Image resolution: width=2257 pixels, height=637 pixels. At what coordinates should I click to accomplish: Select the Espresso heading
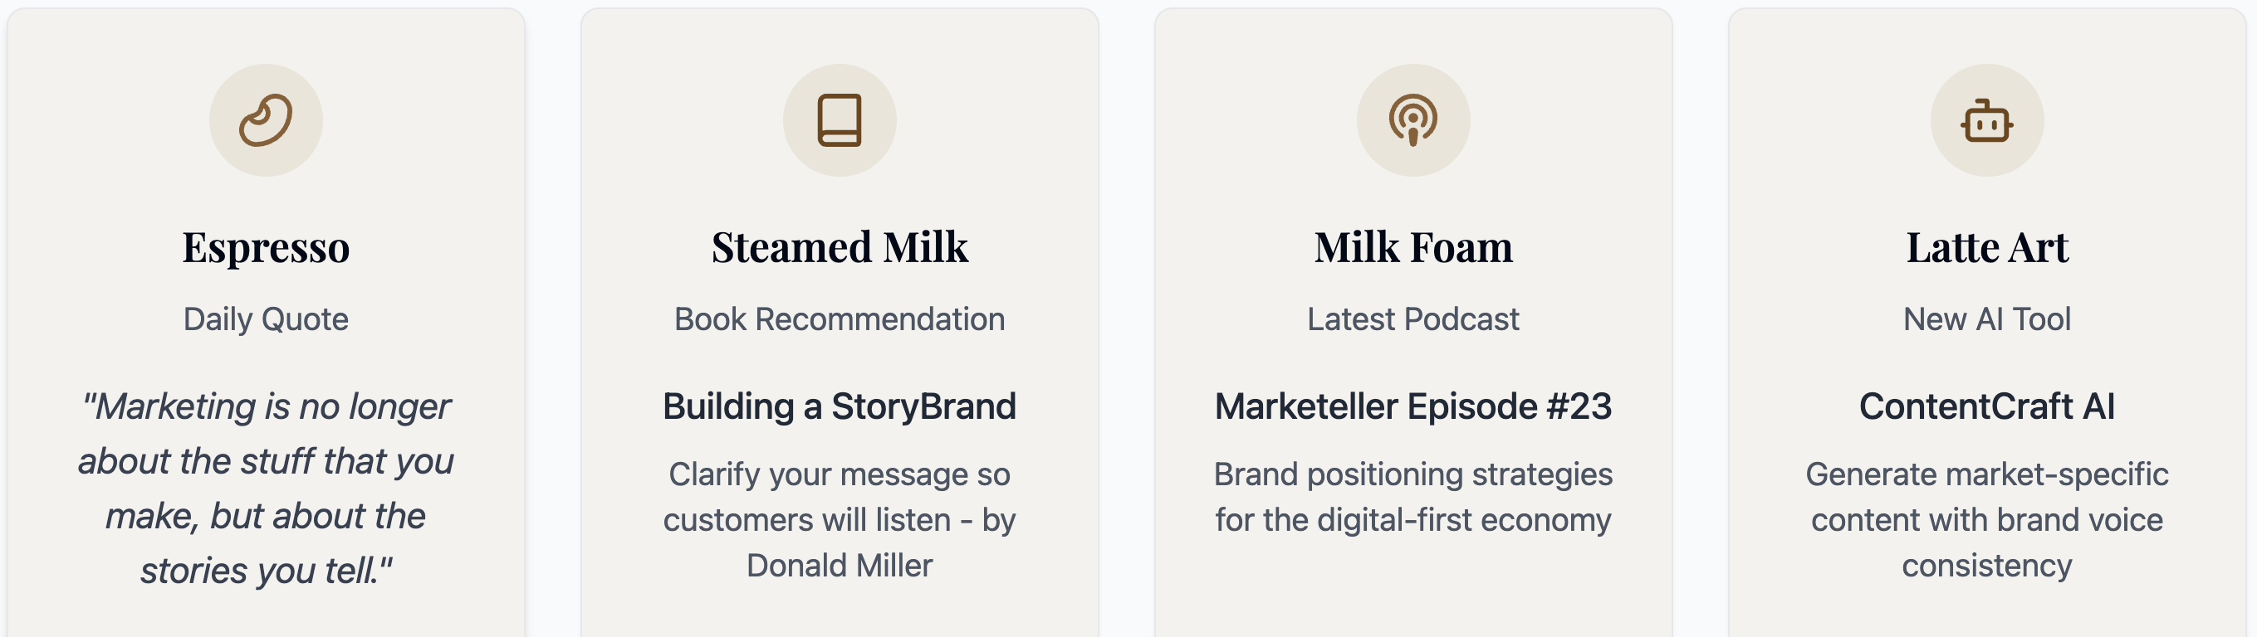pyautogui.click(x=266, y=246)
